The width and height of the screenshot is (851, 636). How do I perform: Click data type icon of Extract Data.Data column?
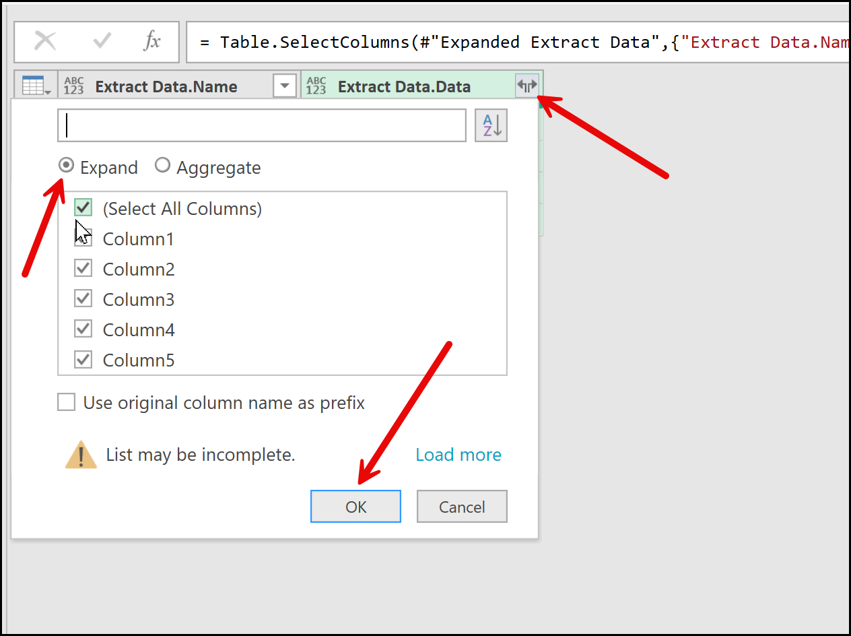coord(316,86)
